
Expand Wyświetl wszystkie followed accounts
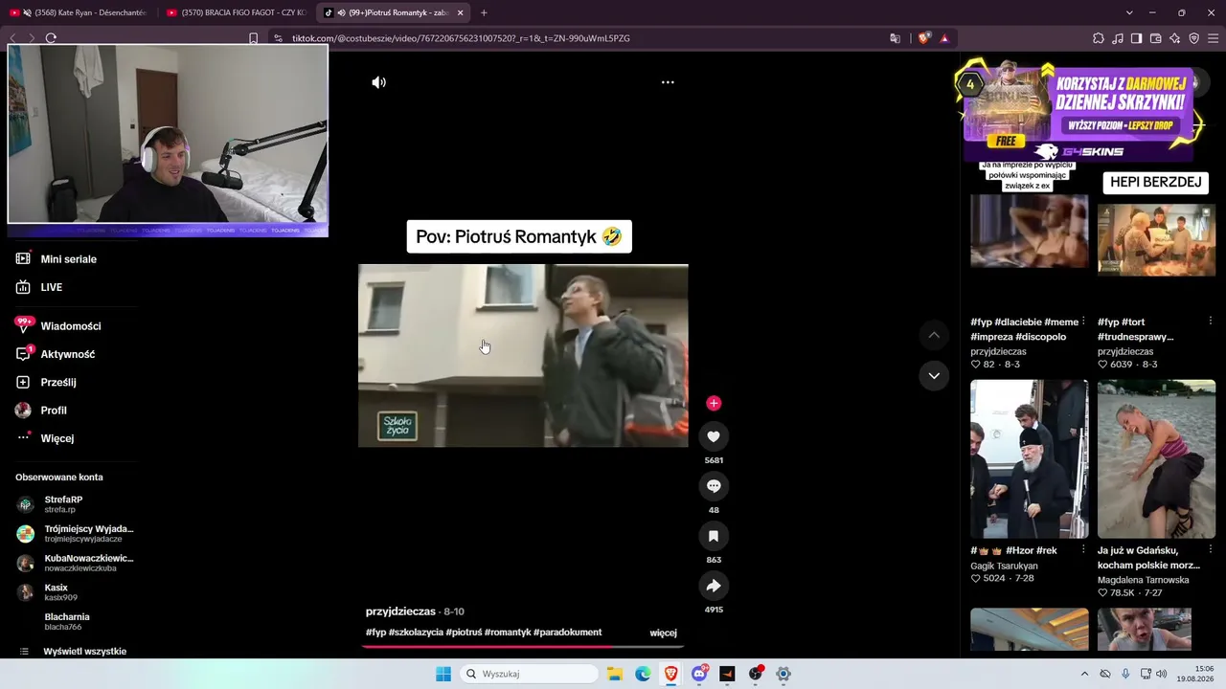pos(73,652)
